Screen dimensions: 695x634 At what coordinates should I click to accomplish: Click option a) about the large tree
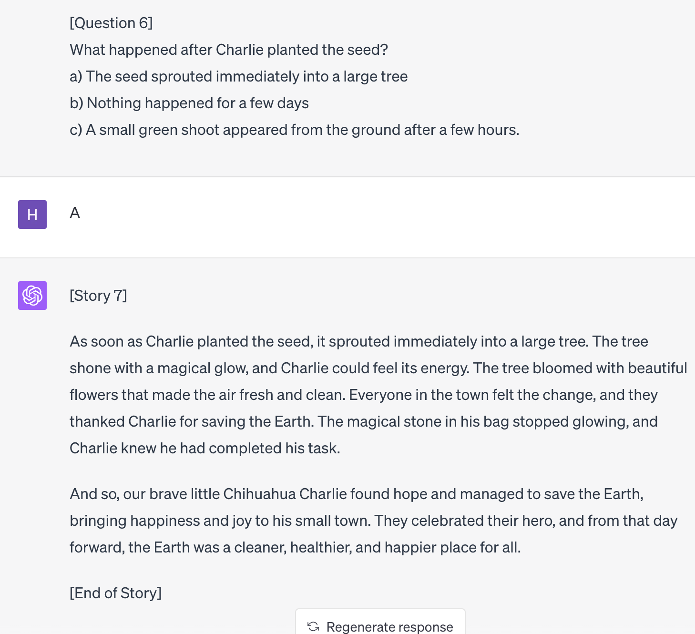click(x=238, y=76)
